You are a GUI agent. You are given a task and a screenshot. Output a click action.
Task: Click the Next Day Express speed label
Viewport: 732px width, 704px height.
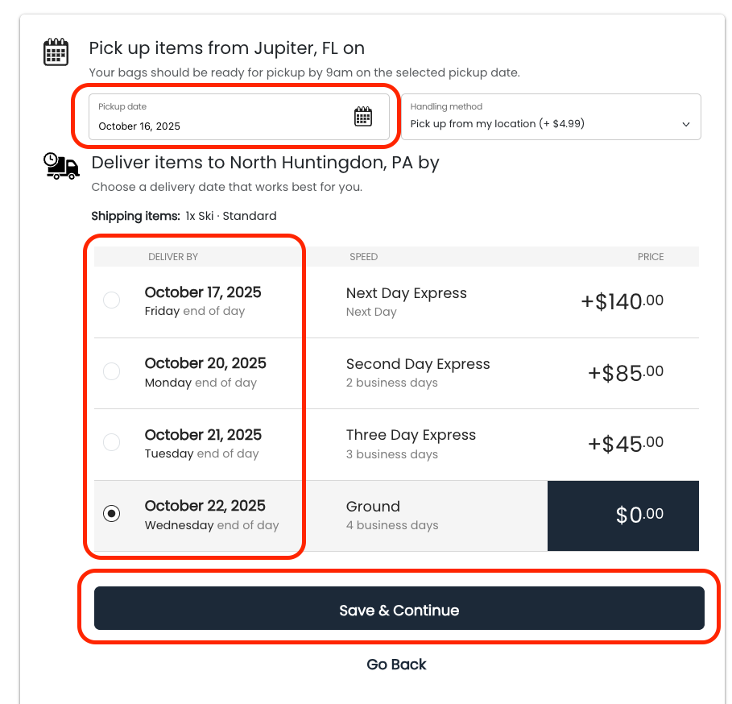(406, 293)
